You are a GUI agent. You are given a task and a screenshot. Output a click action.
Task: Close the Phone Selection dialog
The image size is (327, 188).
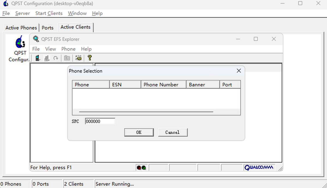[x=239, y=71]
